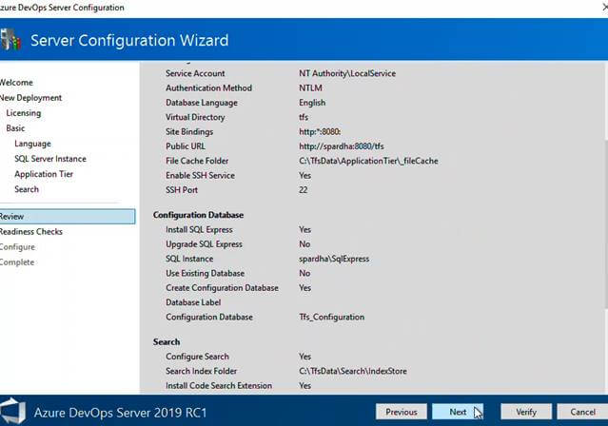Screen dimensions: 608x426
Task: Select the Application Tier step
Action: point(44,174)
